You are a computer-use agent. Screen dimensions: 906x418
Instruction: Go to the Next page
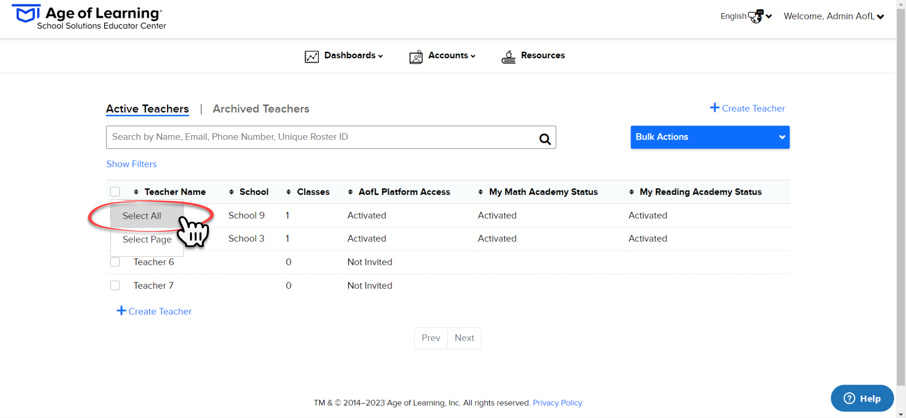click(x=464, y=338)
